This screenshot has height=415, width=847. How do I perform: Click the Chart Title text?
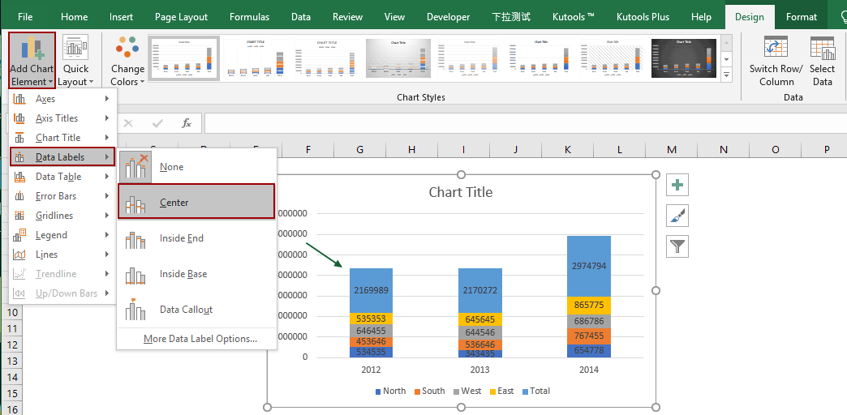[x=460, y=192]
